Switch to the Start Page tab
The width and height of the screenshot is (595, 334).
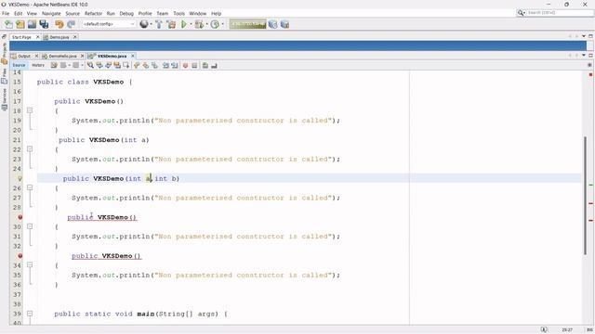tap(21, 37)
